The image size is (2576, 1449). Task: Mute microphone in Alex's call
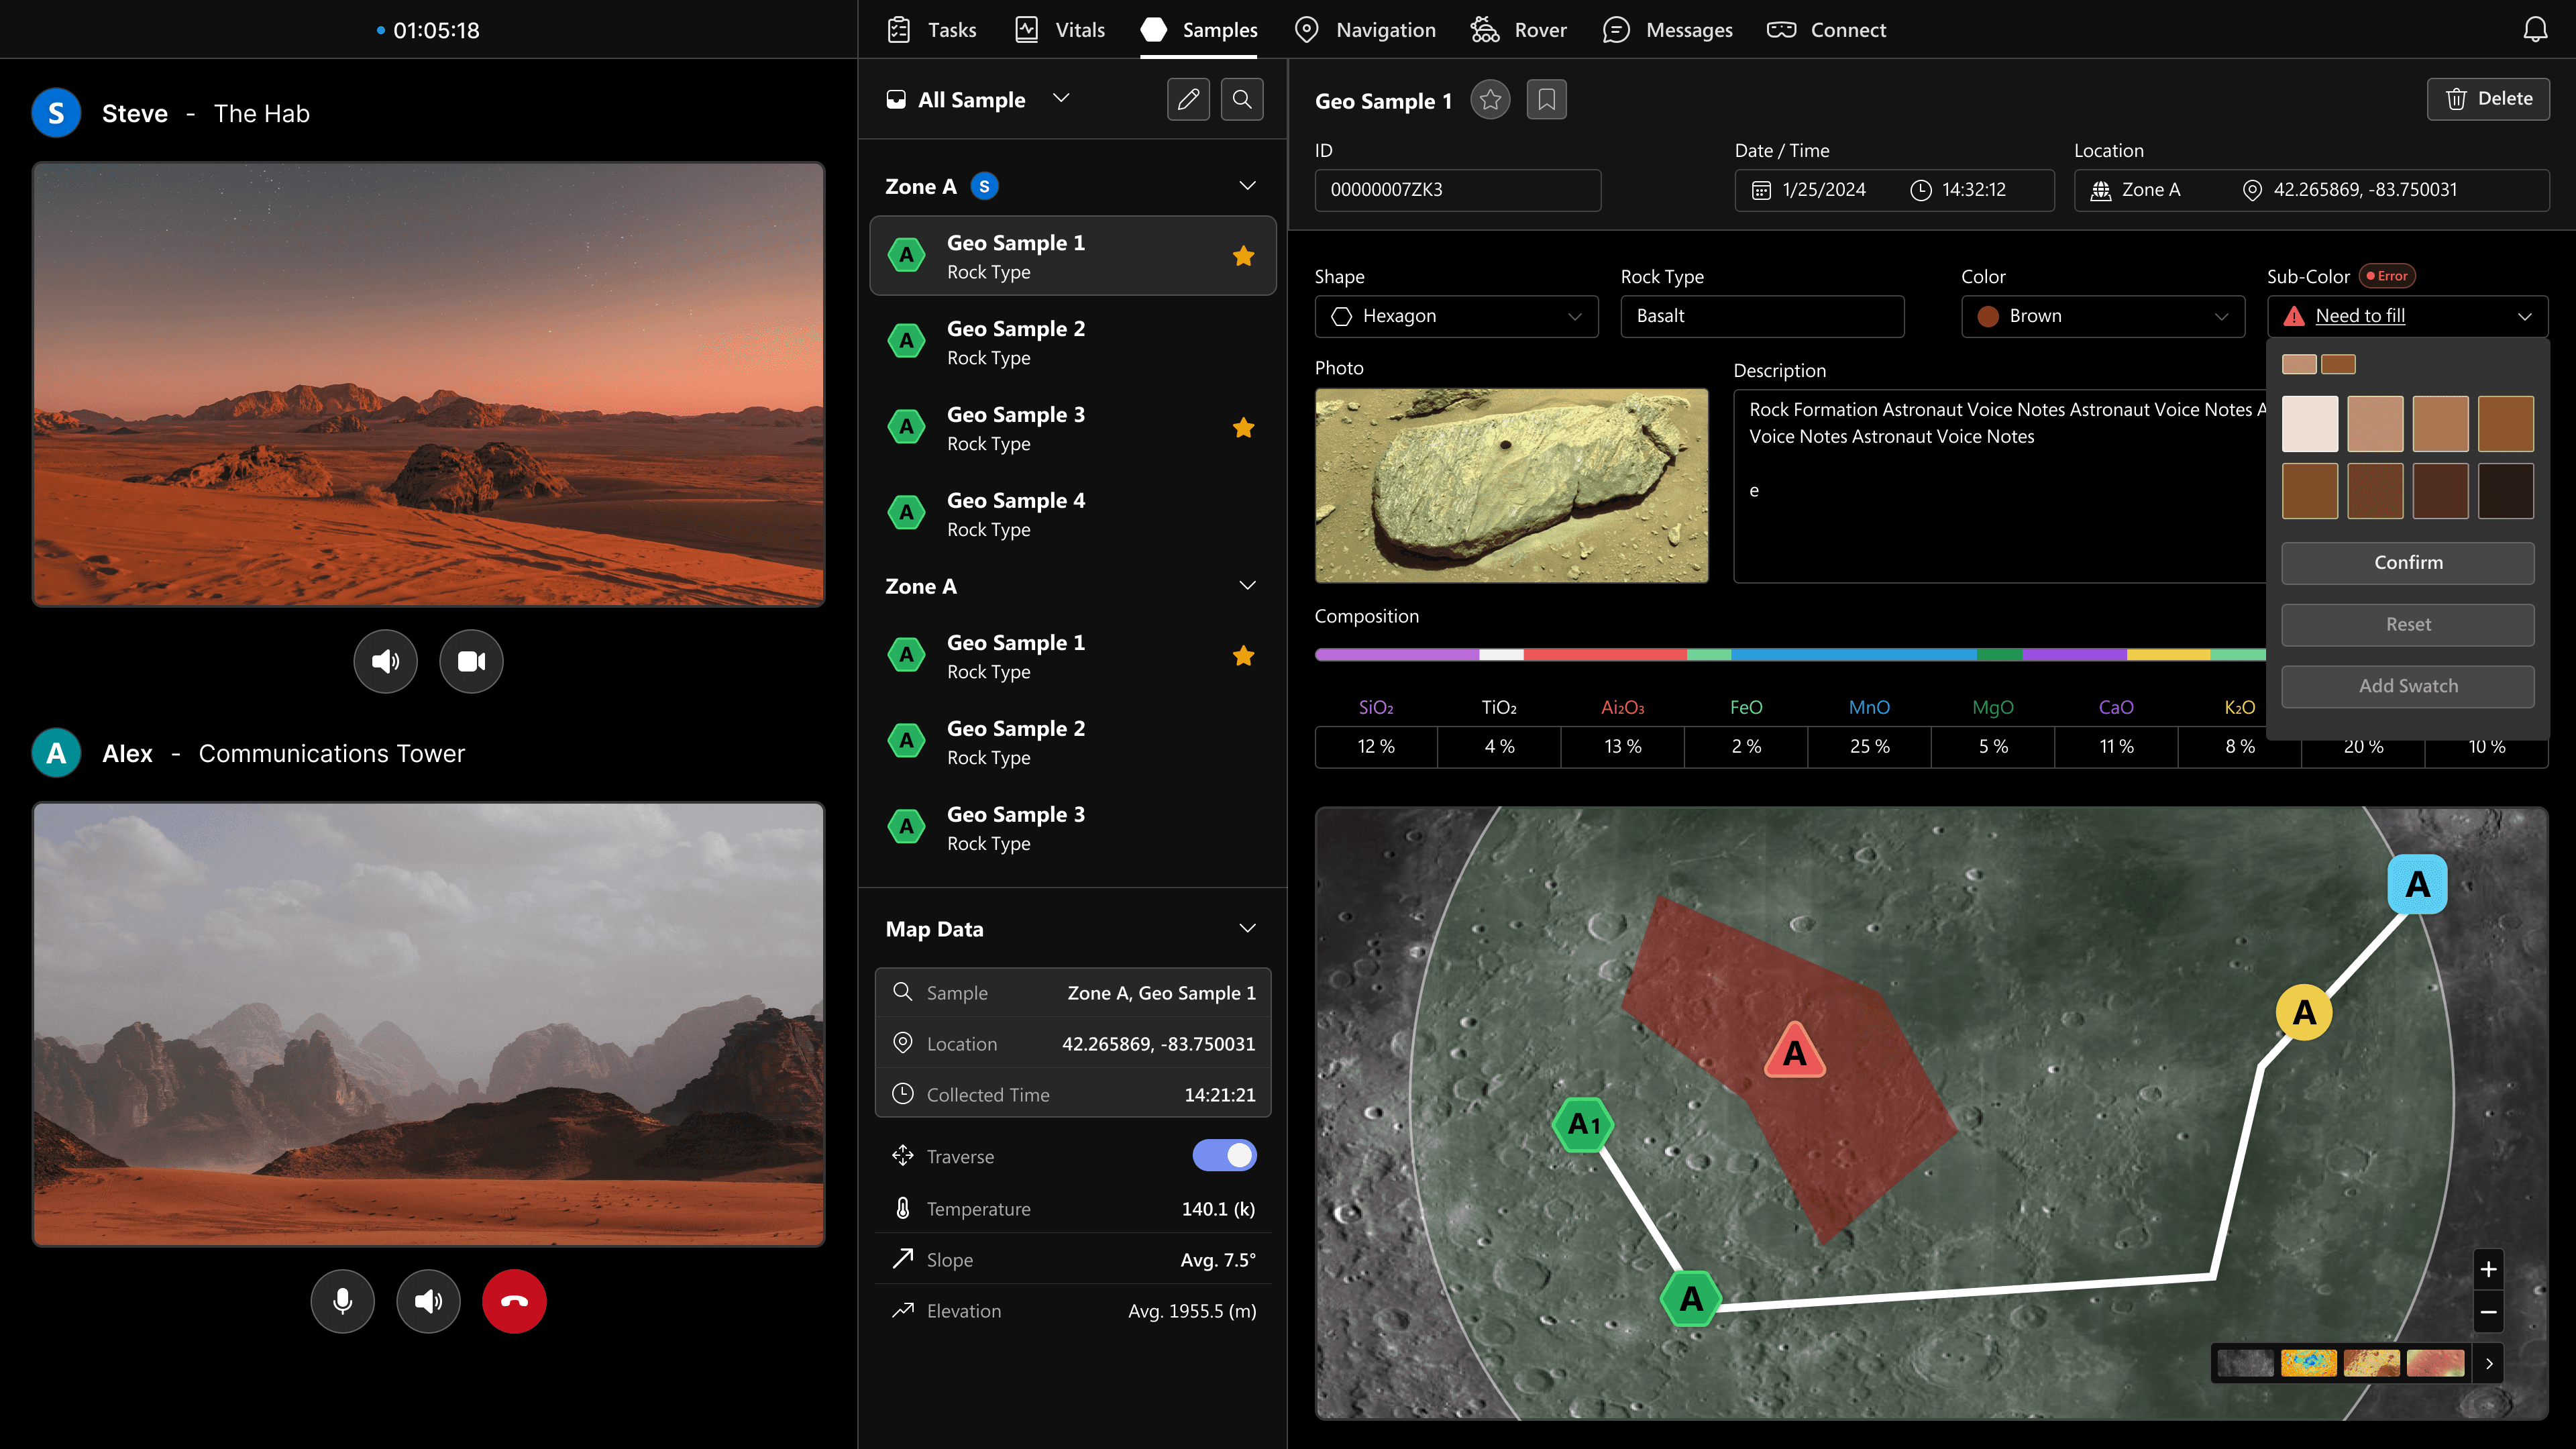click(x=342, y=1301)
